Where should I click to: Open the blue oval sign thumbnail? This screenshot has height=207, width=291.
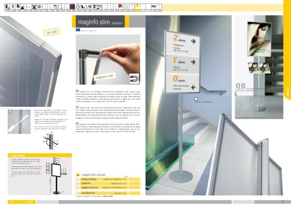pos(153,7)
